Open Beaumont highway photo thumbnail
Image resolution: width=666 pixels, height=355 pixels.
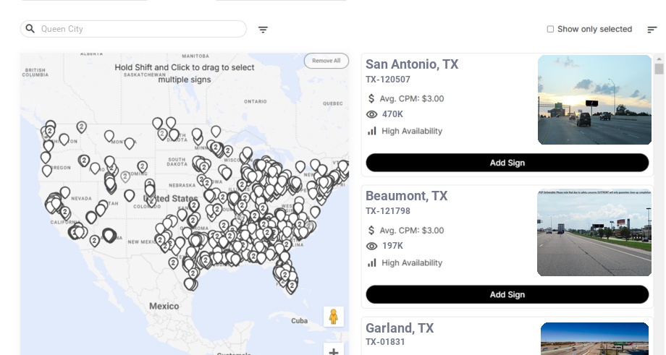(x=594, y=233)
